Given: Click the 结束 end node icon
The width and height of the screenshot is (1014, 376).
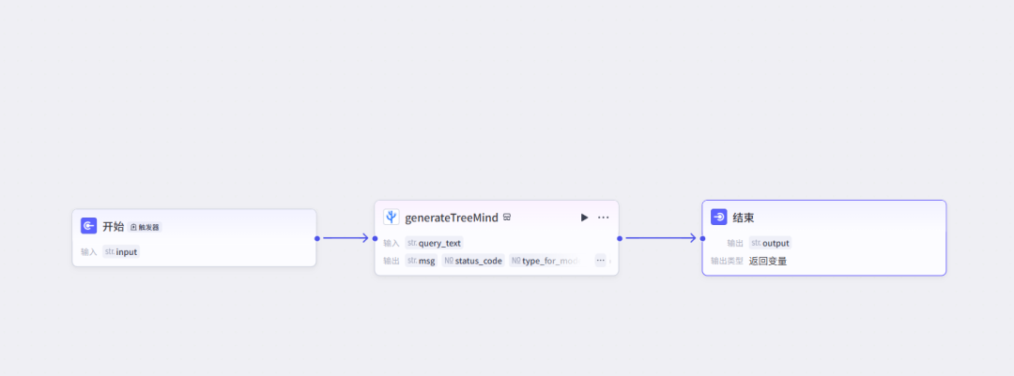Looking at the screenshot, I should (718, 218).
